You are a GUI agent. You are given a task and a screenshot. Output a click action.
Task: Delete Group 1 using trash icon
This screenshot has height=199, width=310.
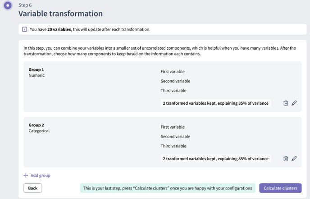point(286,103)
